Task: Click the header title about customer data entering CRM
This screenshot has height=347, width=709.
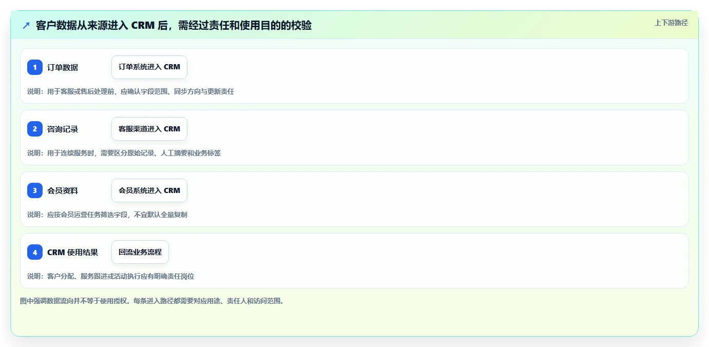Action: [174, 25]
